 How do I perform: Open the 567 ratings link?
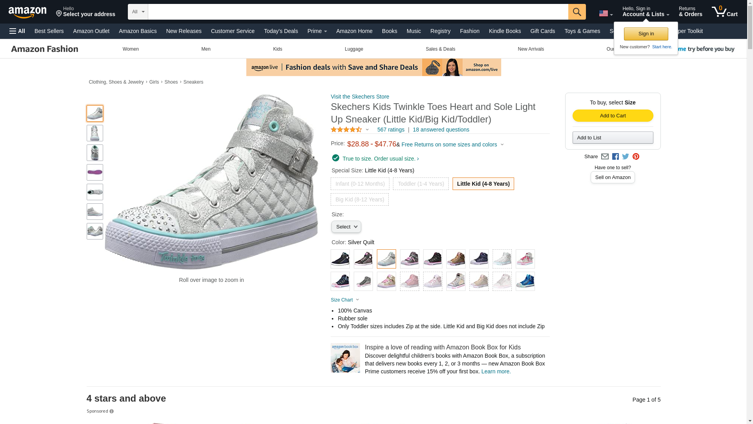pyautogui.click(x=391, y=130)
